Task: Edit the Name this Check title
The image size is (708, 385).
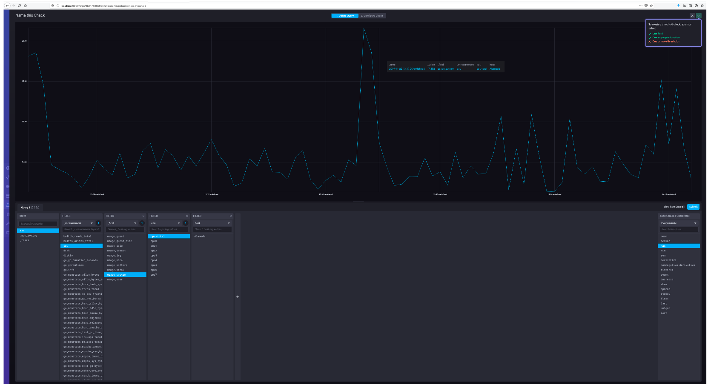Action: coord(30,15)
